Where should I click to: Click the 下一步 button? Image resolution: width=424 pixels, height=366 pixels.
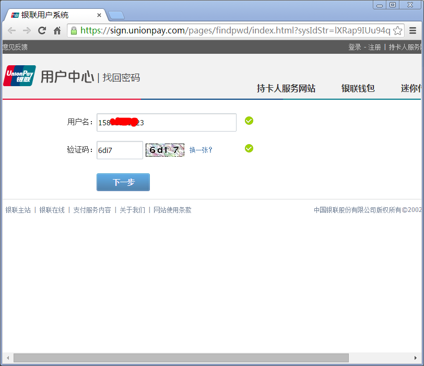point(123,182)
